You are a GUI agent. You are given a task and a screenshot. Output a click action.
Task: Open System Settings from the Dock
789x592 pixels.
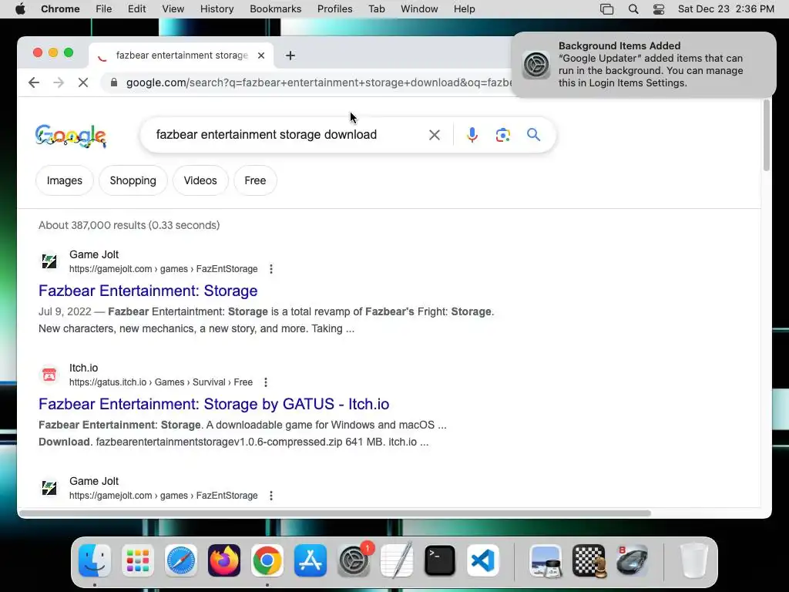pos(354,560)
